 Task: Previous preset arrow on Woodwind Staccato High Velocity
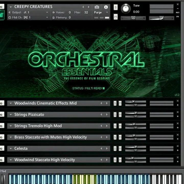[x=101, y=160]
